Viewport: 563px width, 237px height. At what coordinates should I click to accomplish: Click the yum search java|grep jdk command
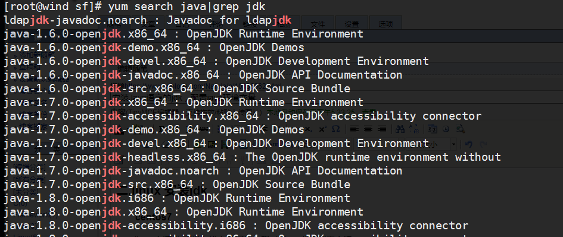[x=186, y=7]
